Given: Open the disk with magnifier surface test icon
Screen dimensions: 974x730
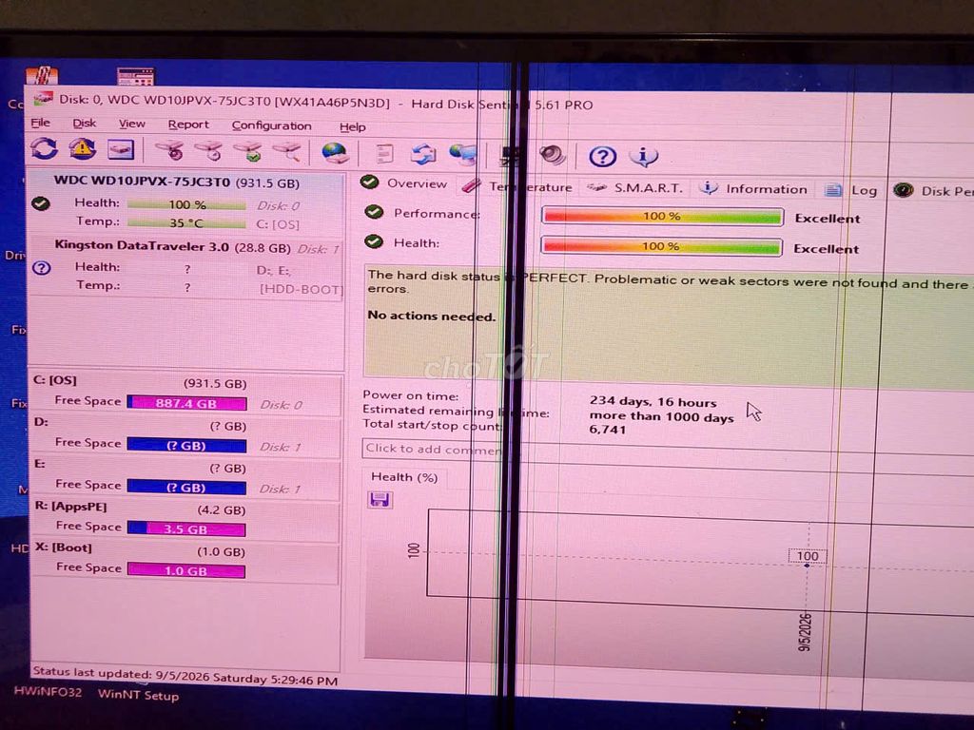Looking at the screenshot, I should click(287, 151).
